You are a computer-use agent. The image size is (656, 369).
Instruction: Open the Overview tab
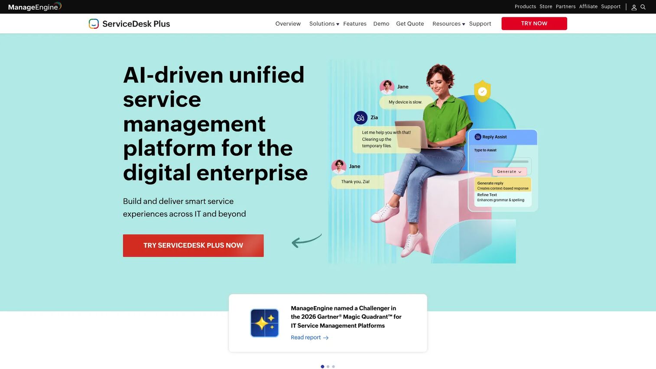(288, 24)
